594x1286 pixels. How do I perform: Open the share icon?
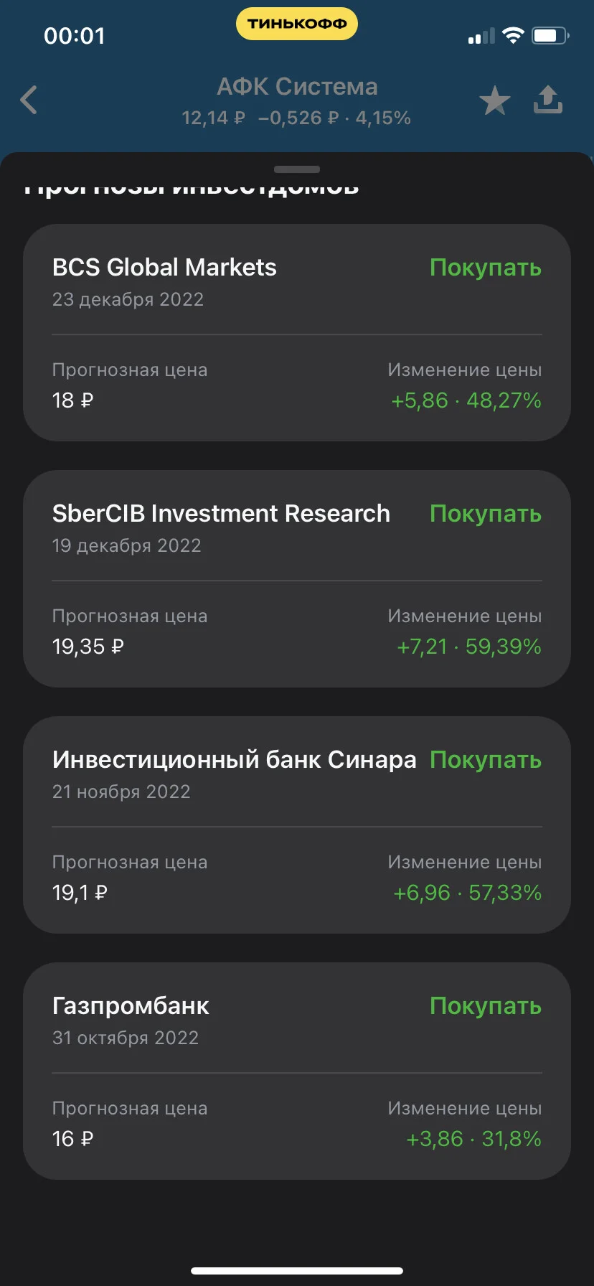547,100
